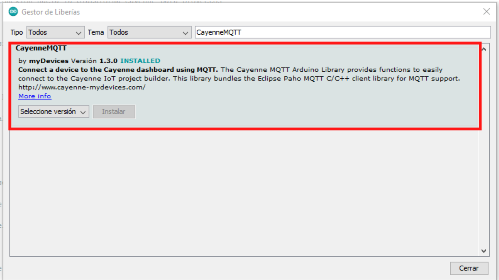Open the More info link
The image size is (499, 280).
tap(35, 96)
